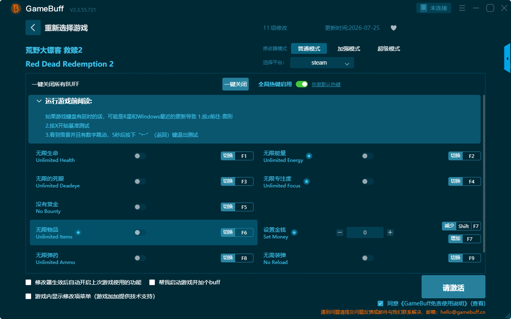Check show in-game modifier menu box
Screen dimensions: 511x319
28,296
